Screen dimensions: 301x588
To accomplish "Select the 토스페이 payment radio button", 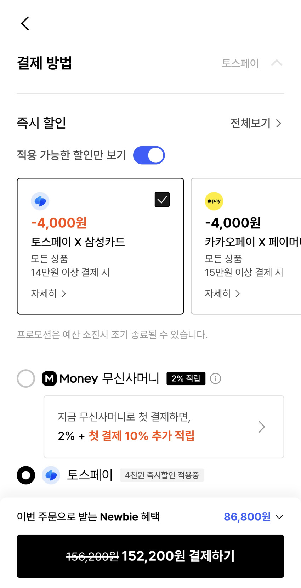I will [x=26, y=475].
